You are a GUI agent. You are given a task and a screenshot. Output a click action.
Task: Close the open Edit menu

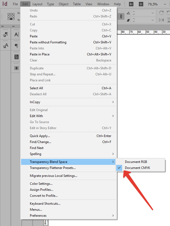click(25, 4)
